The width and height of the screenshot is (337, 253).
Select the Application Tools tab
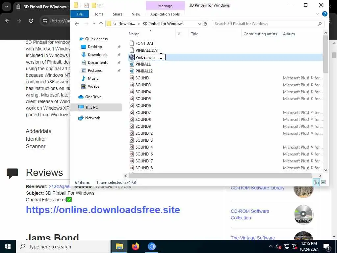165,14
